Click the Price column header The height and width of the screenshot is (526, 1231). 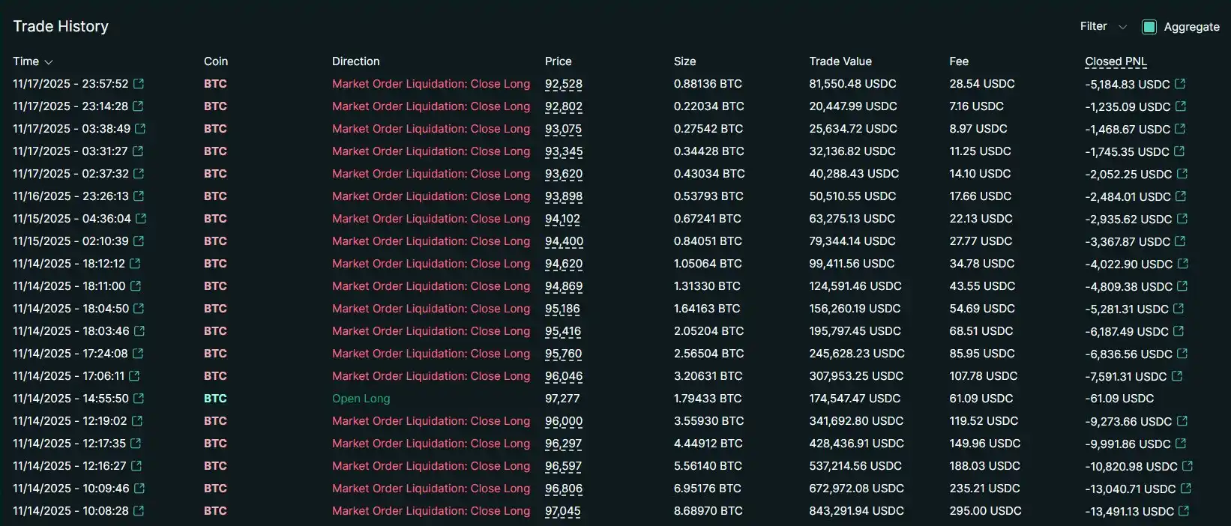pos(559,61)
